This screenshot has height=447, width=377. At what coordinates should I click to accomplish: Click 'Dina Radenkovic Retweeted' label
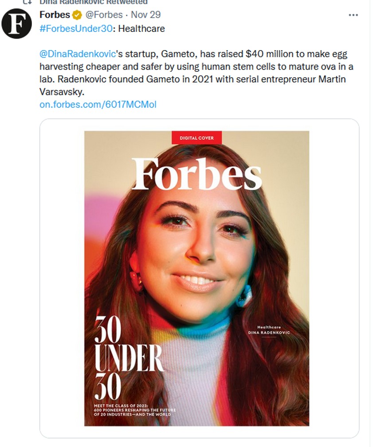[x=93, y=2]
